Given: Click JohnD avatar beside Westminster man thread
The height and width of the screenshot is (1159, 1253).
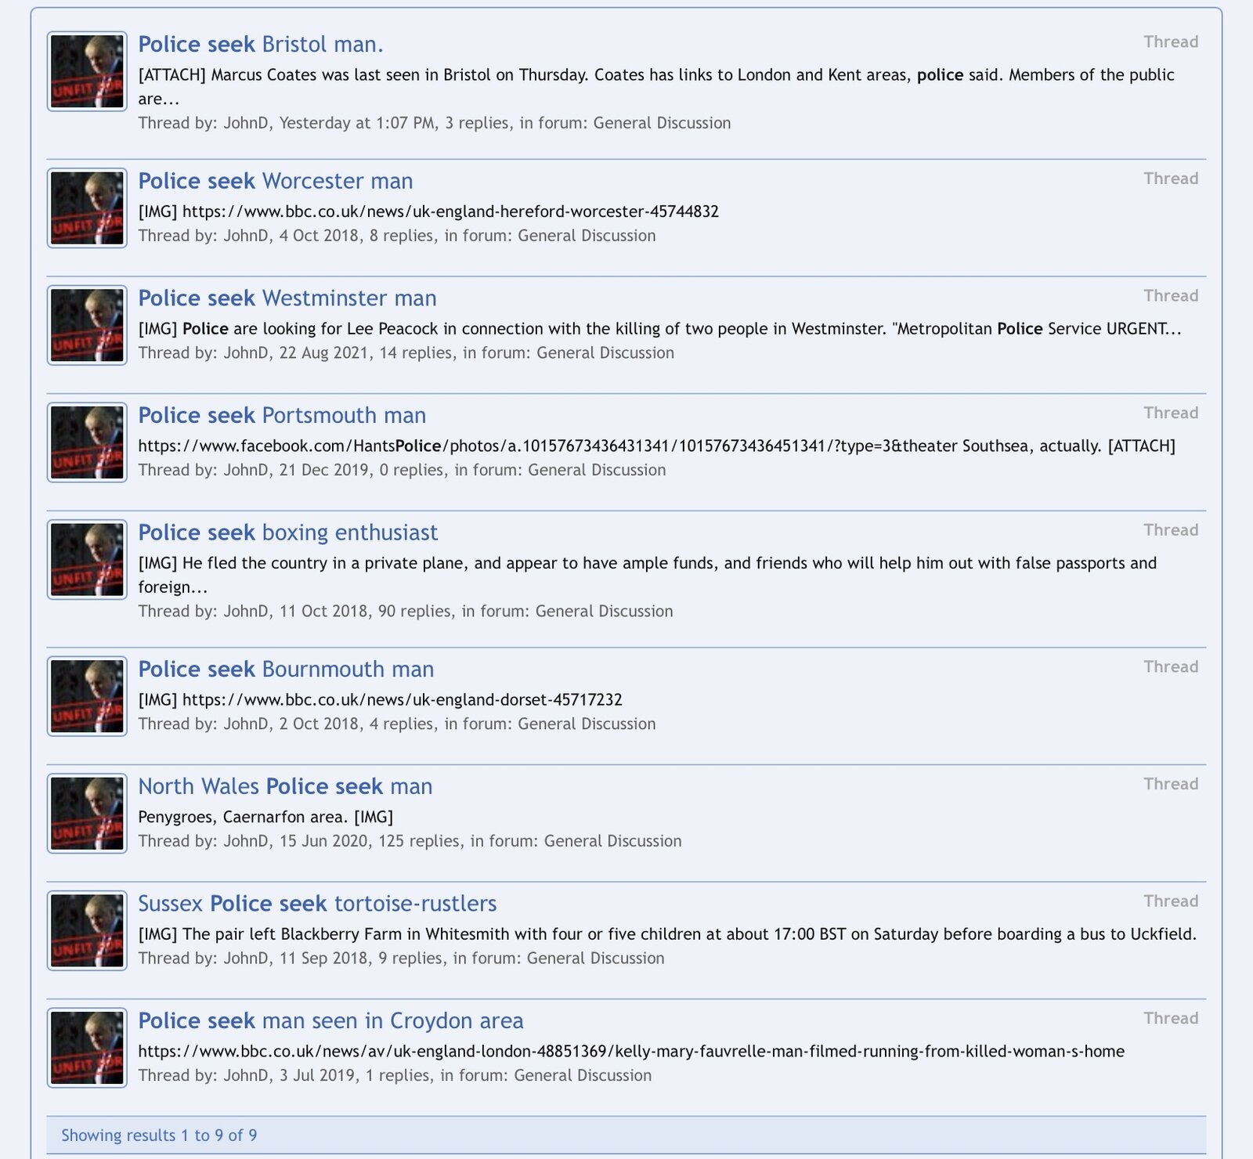Looking at the screenshot, I should (87, 325).
